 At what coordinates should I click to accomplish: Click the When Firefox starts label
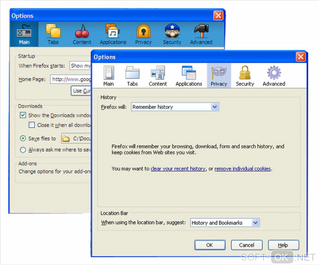[x=42, y=66]
